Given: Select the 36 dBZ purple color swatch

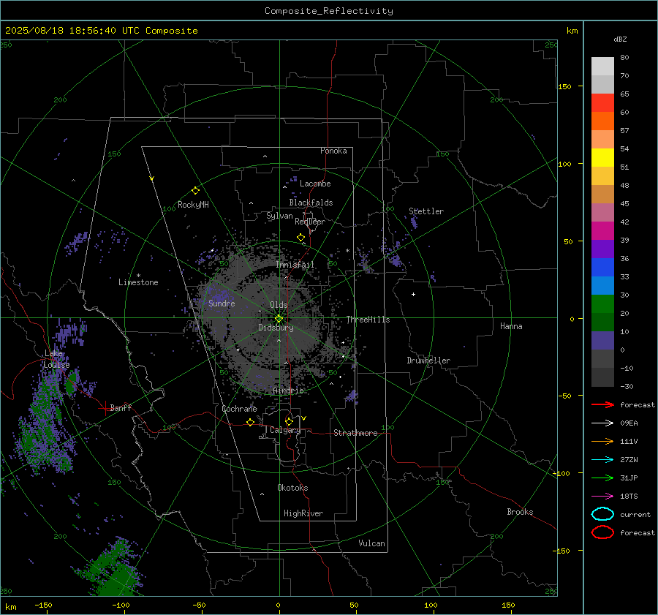Looking at the screenshot, I should point(602,249).
